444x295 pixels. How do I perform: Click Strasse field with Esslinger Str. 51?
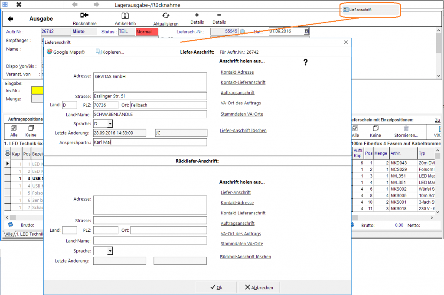coord(150,96)
